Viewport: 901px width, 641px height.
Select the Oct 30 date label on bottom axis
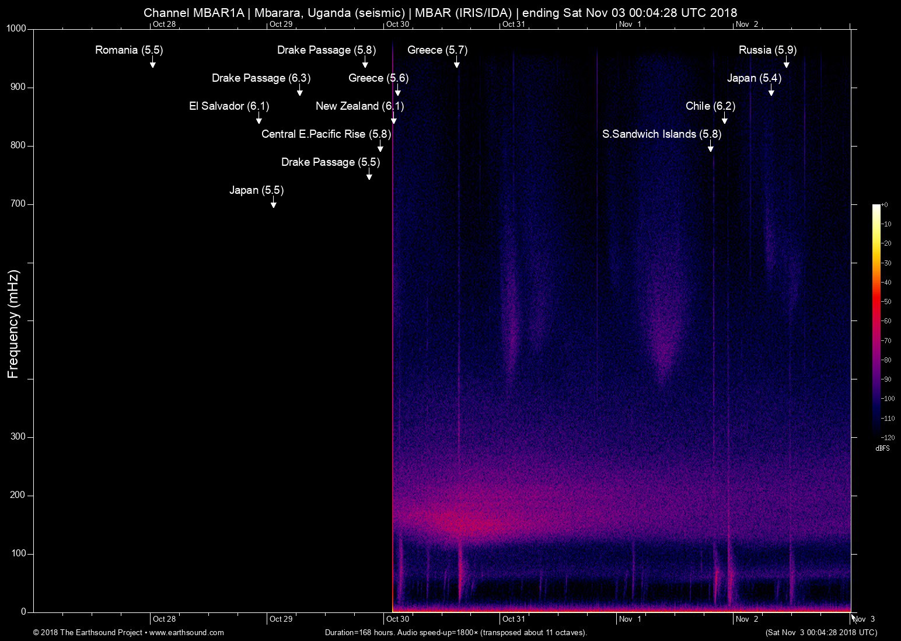[397, 619]
